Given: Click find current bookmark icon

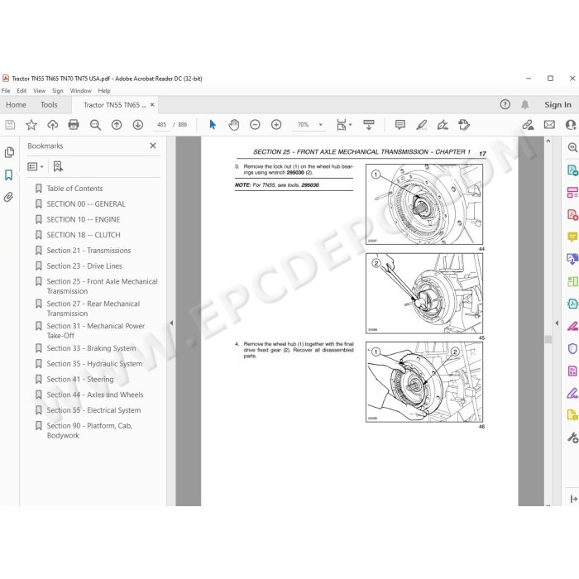Looking at the screenshot, I should coord(58,166).
